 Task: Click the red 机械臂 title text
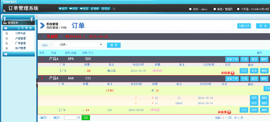pos(52,37)
